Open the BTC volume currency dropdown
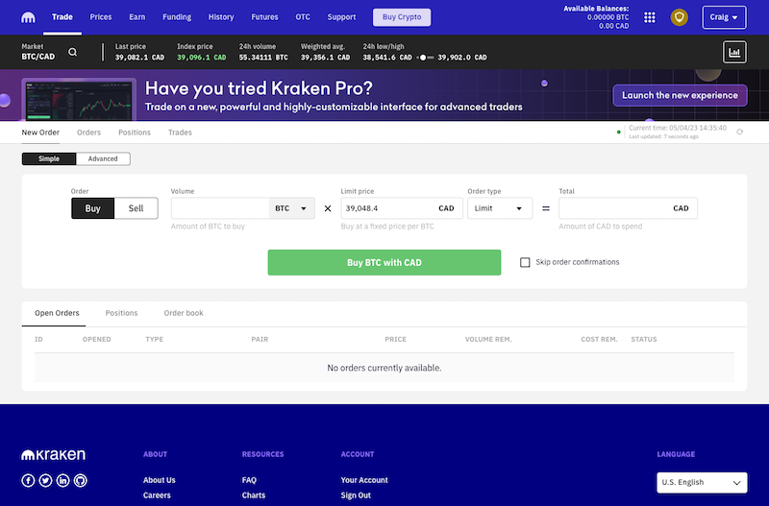Image resolution: width=769 pixels, height=506 pixels. click(291, 208)
